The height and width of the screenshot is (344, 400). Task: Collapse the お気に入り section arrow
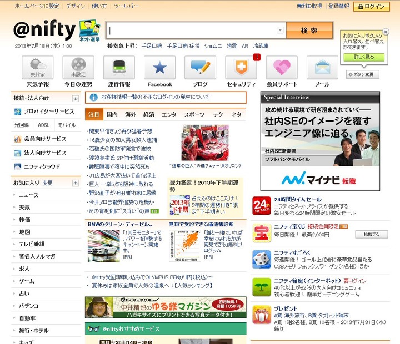[x=76, y=183]
